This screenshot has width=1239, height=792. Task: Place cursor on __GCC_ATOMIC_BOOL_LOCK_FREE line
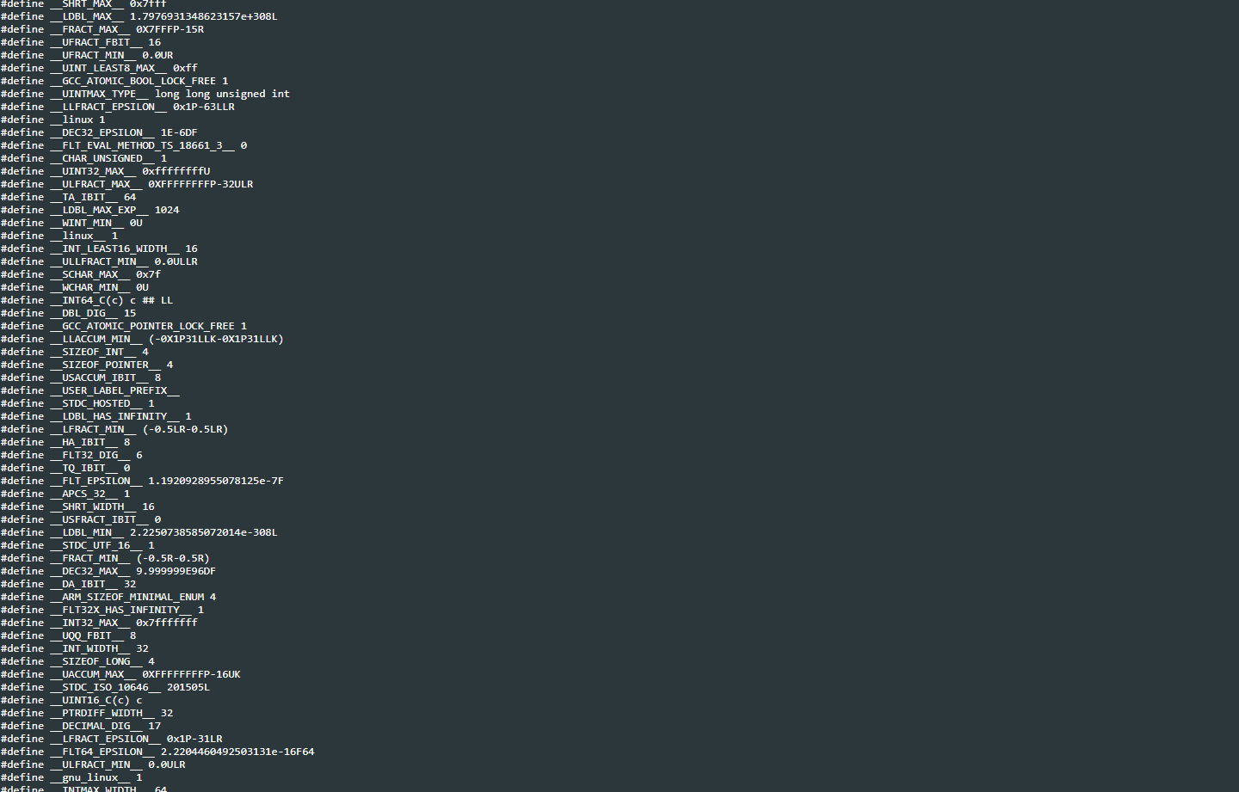pos(139,81)
